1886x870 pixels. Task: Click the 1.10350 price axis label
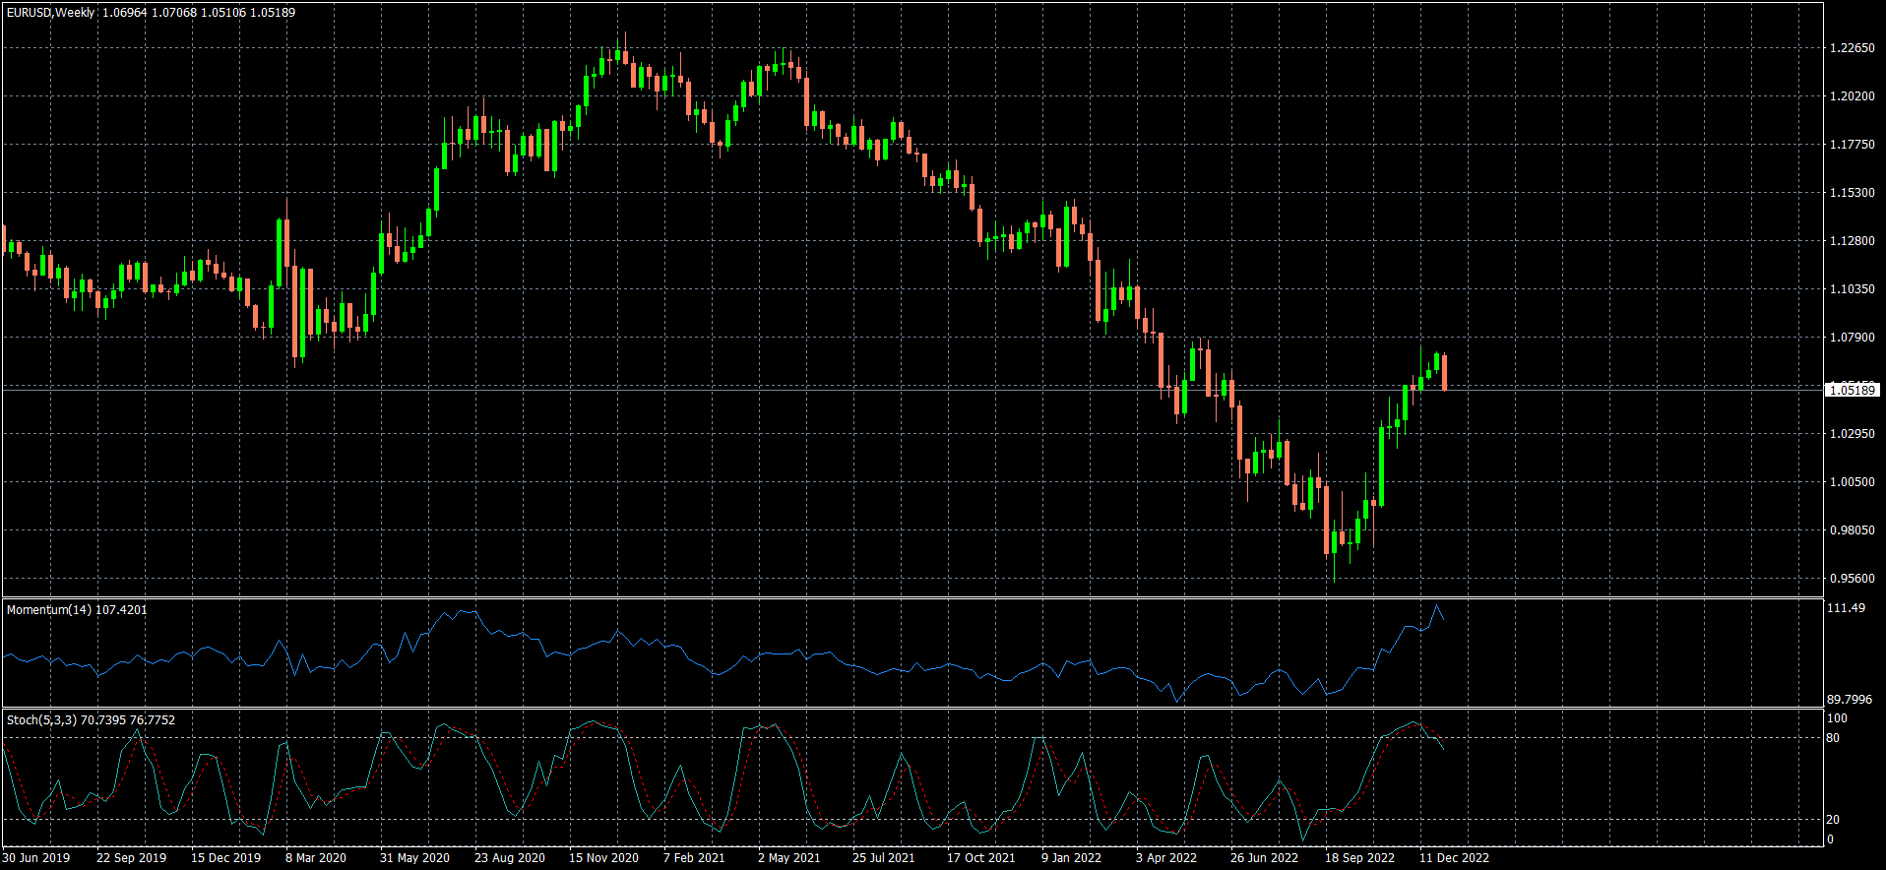pyautogui.click(x=1852, y=289)
